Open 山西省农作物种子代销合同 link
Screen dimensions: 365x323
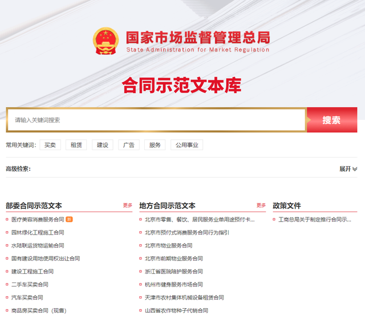(176, 310)
